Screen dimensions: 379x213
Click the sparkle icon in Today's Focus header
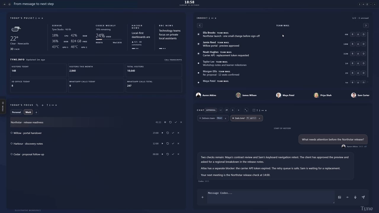[37, 105]
